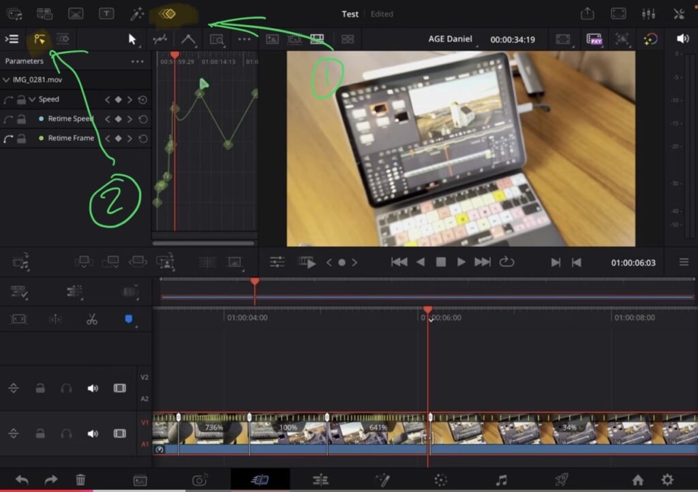698x492 pixels.
Task: Jump to the last frame
Action: pos(482,262)
